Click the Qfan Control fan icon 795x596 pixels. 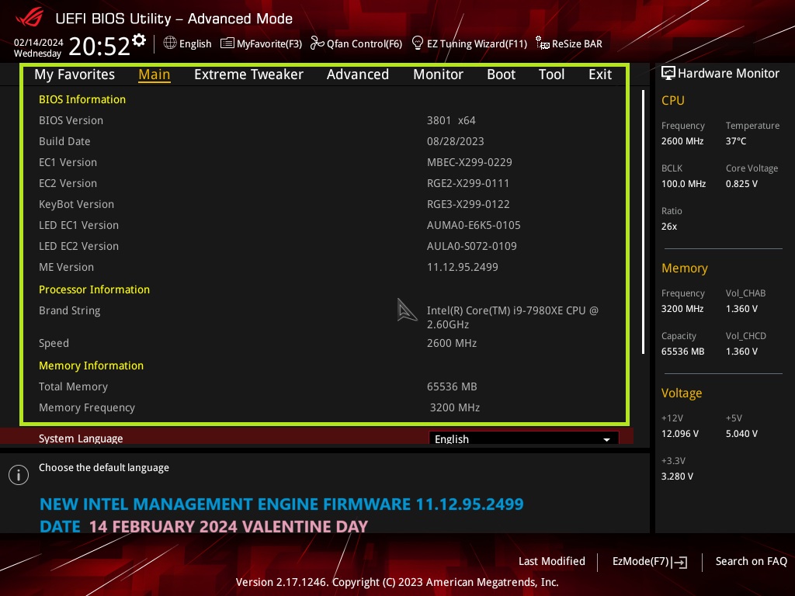tap(317, 43)
